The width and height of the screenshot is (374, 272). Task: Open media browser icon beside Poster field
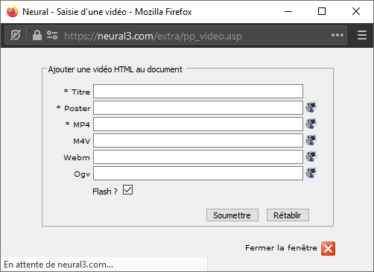point(311,107)
